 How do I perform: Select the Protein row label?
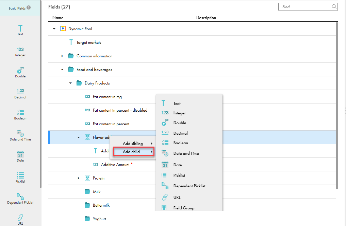click(99, 178)
